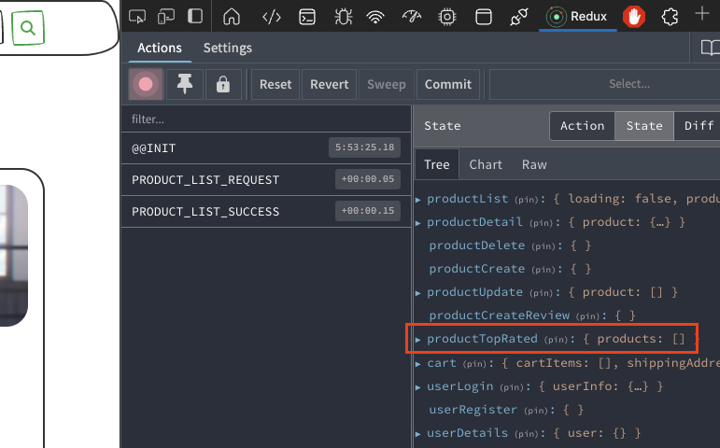Open the Performance gauge icon panel
Screen dimensions: 720x448
412,17
